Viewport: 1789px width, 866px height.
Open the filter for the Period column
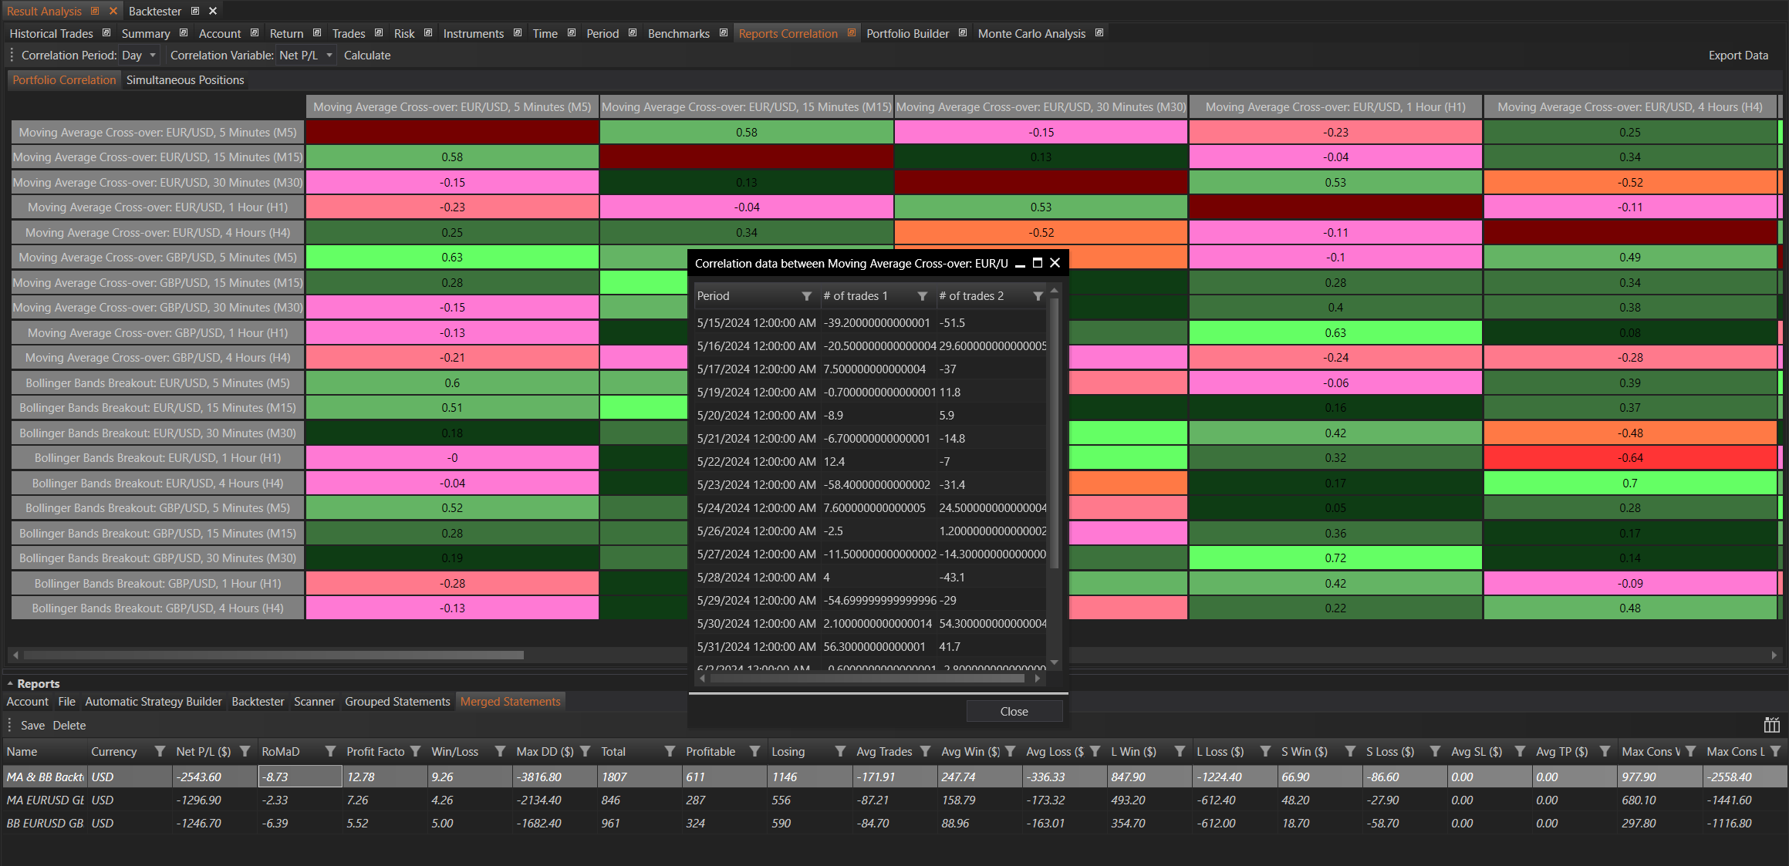[x=806, y=296]
